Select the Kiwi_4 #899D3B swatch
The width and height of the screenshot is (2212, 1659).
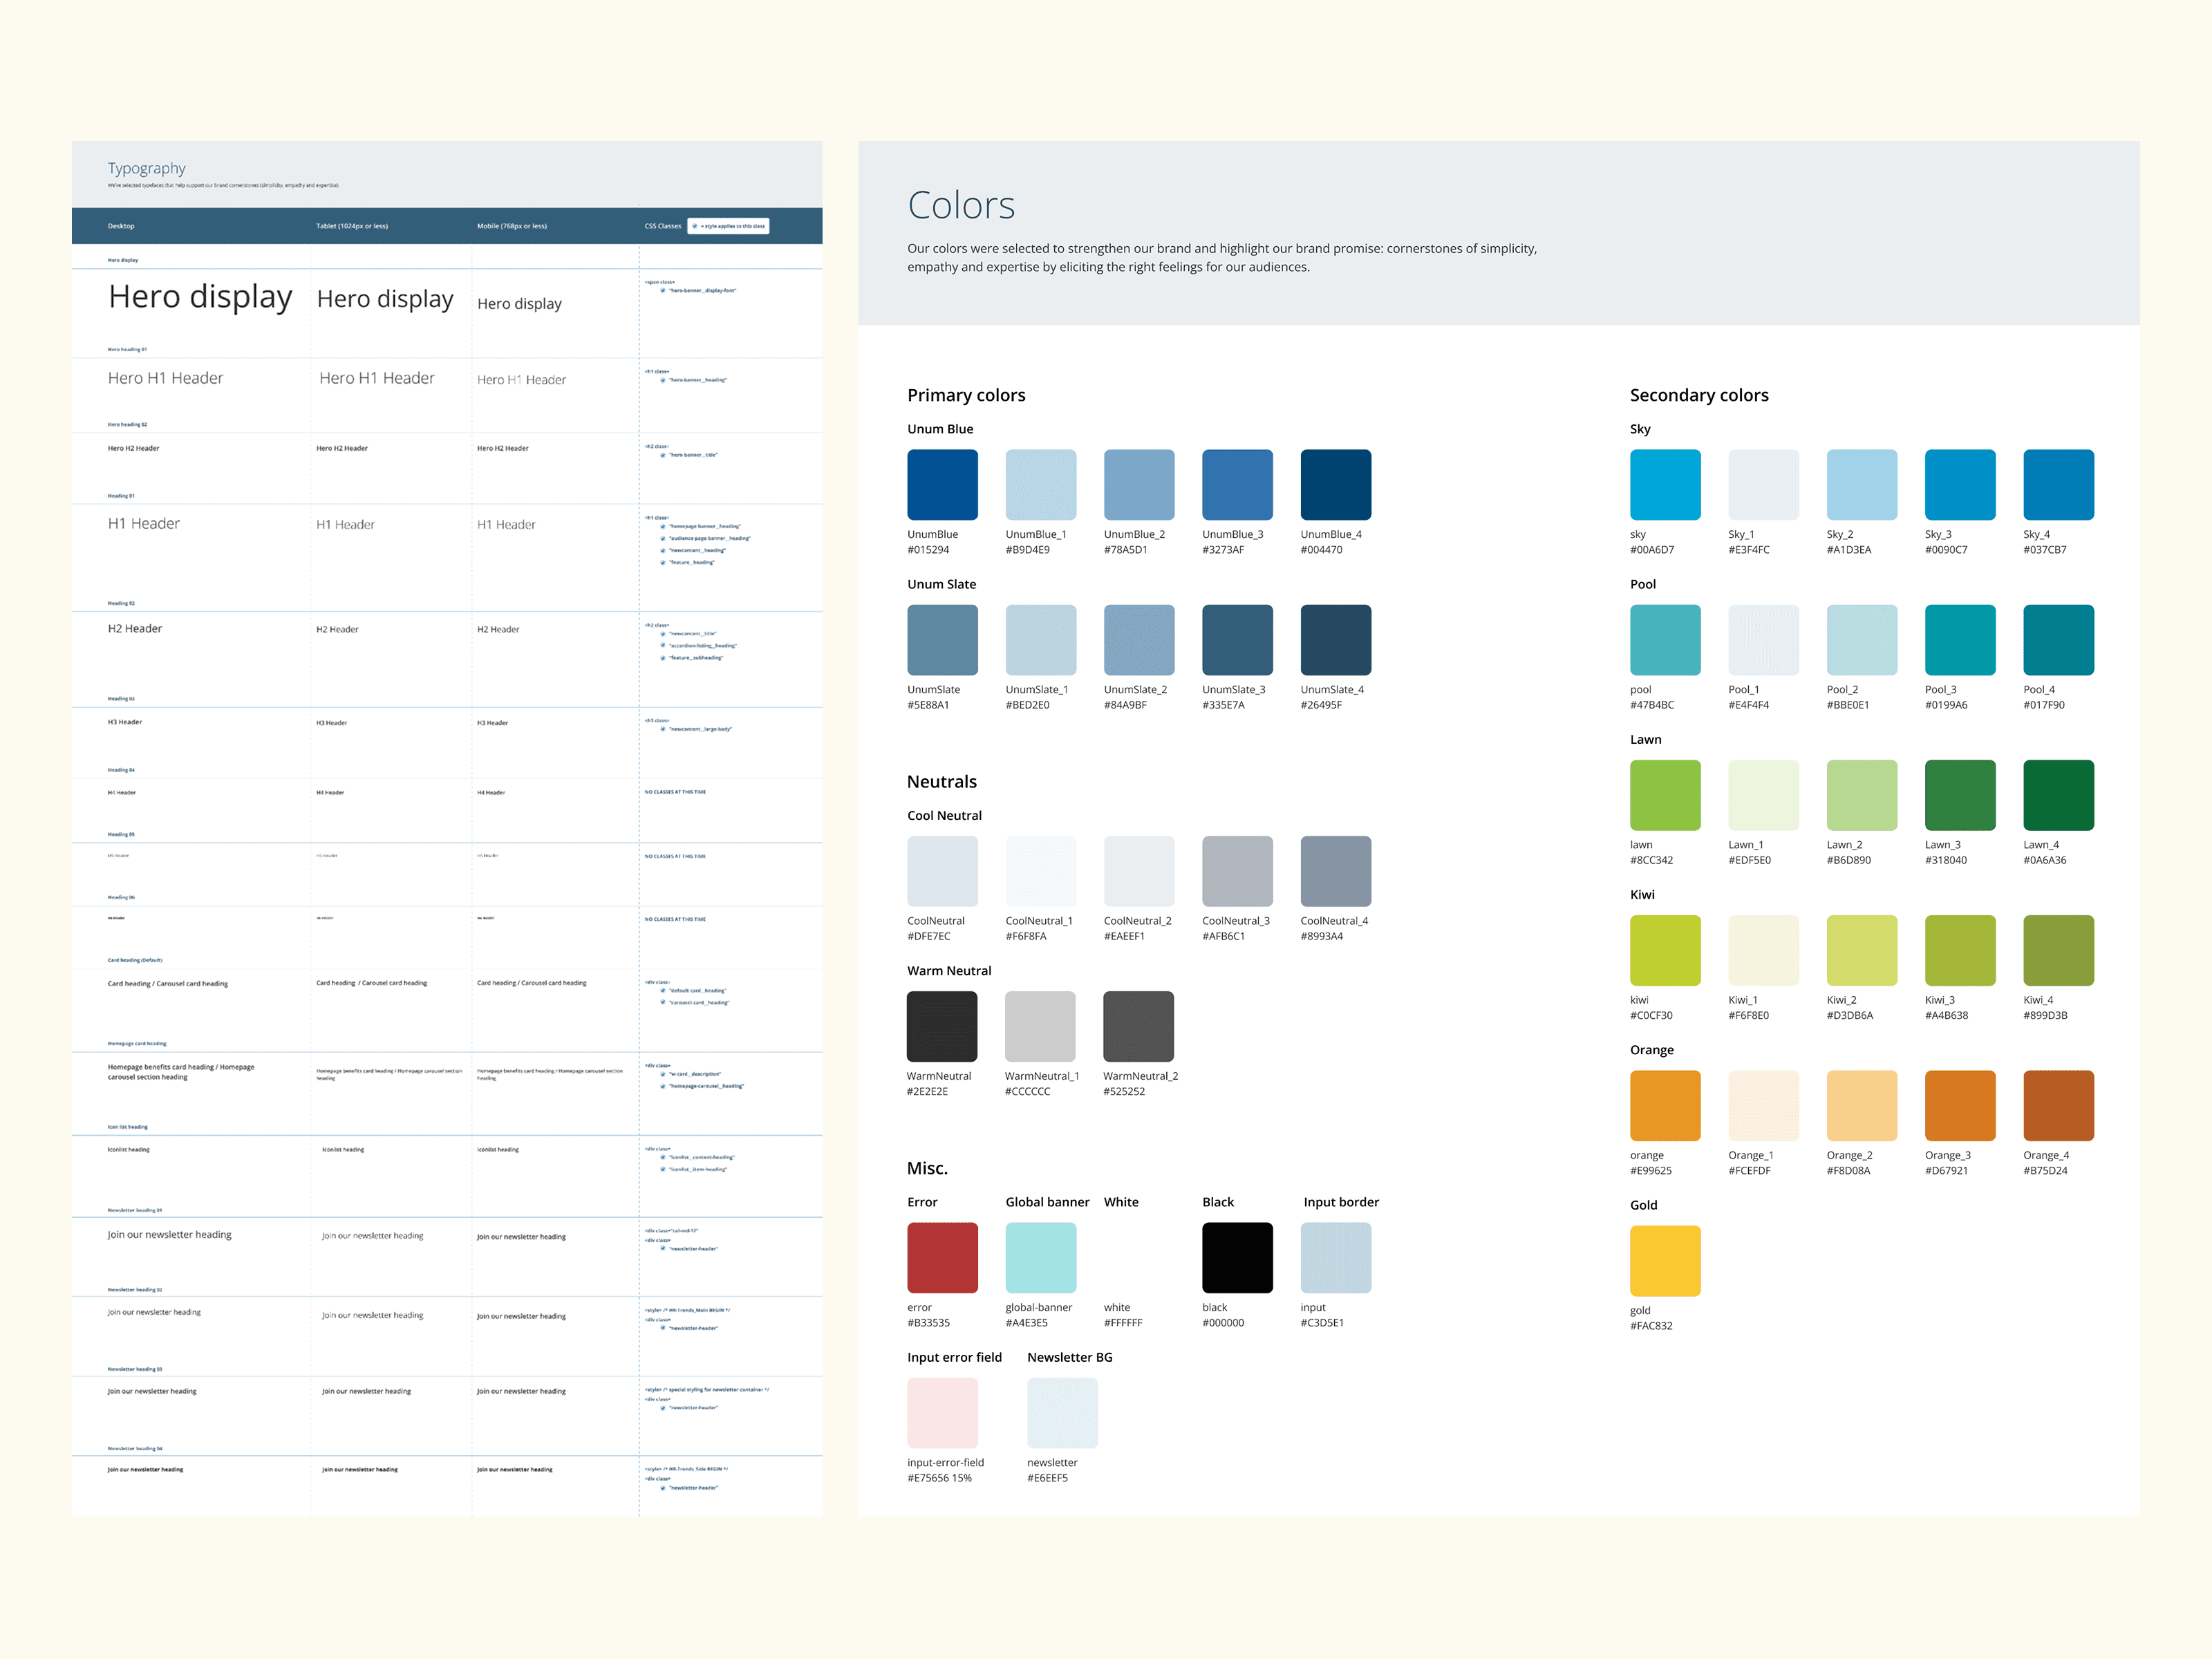pyautogui.click(x=2058, y=950)
